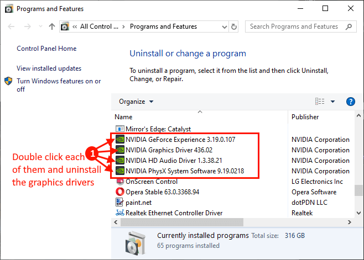The width and height of the screenshot is (364, 260).
Task: Click the Programs and Features breadcrumb
Action: point(163,26)
